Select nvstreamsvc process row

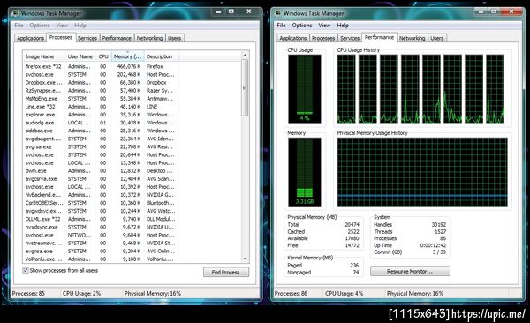pyautogui.click(x=101, y=244)
